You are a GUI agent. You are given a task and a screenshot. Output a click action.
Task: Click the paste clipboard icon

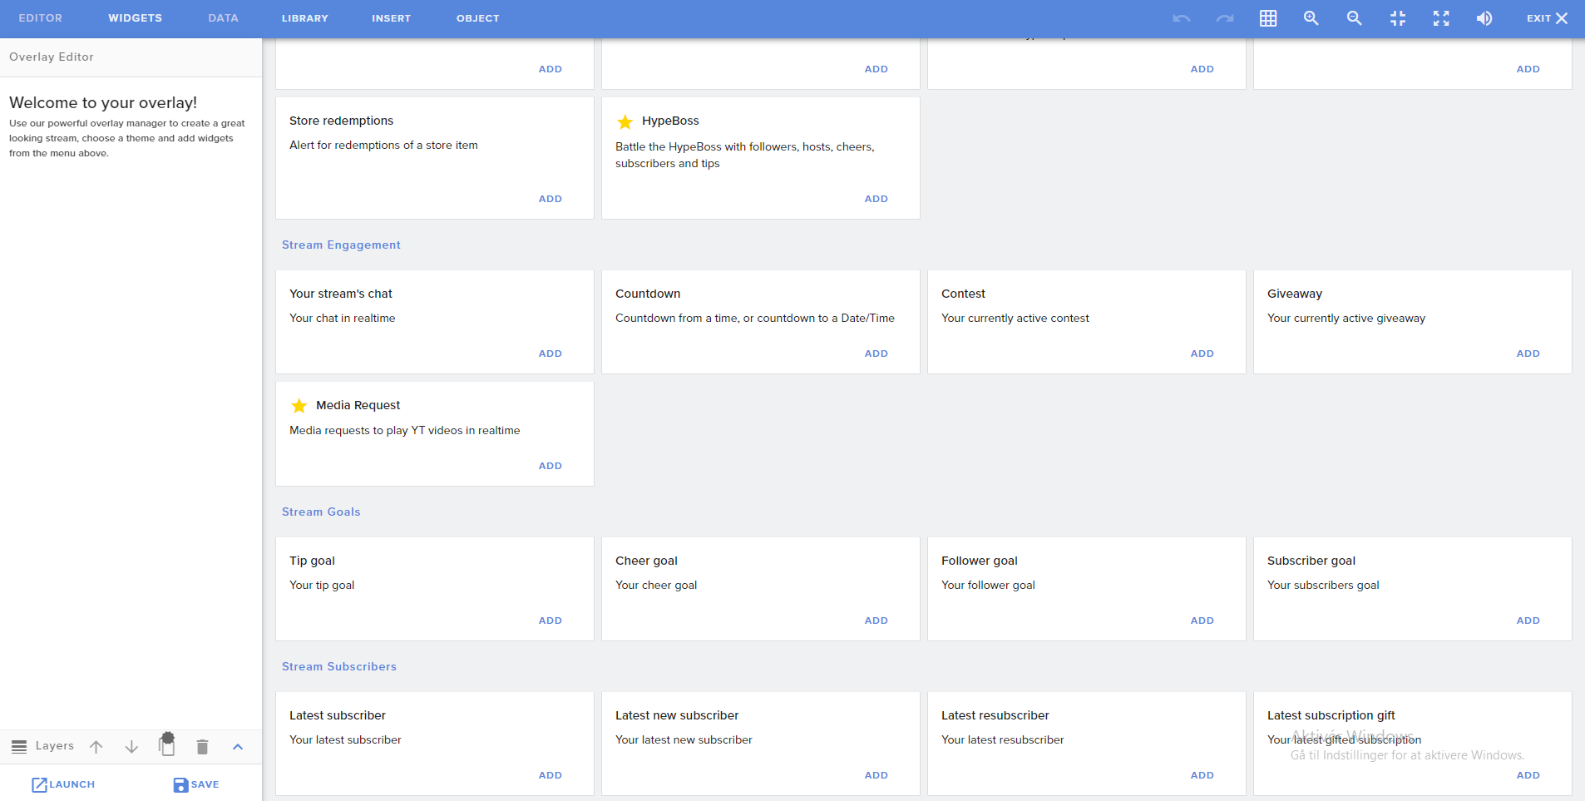[x=167, y=744]
